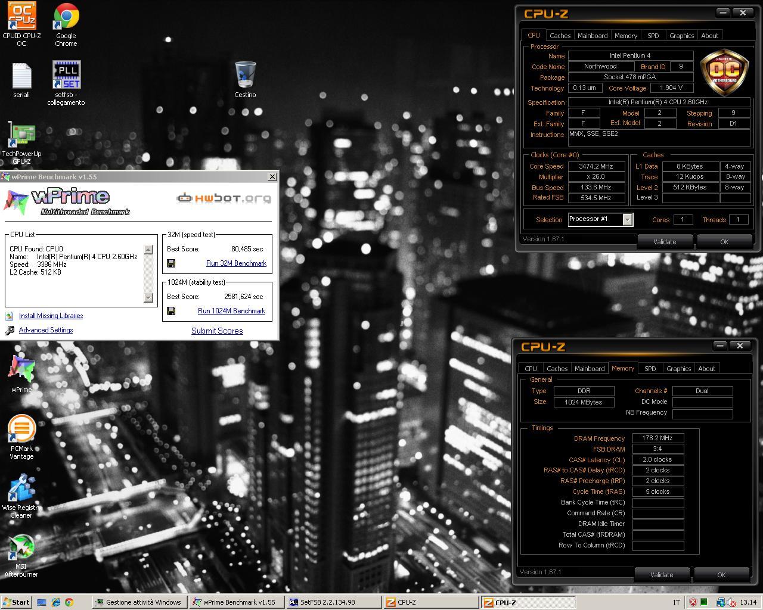Click the hwbot.org logo in wPrime
This screenshot has height=610, width=763.
click(x=224, y=197)
